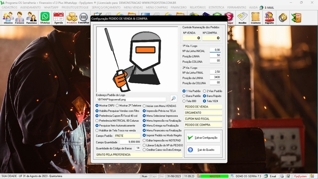The image size is (318, 179).
Task: Enable Habilitar de Tela Troco na venda
Action: pyautogui.click(x=116, y=130)
